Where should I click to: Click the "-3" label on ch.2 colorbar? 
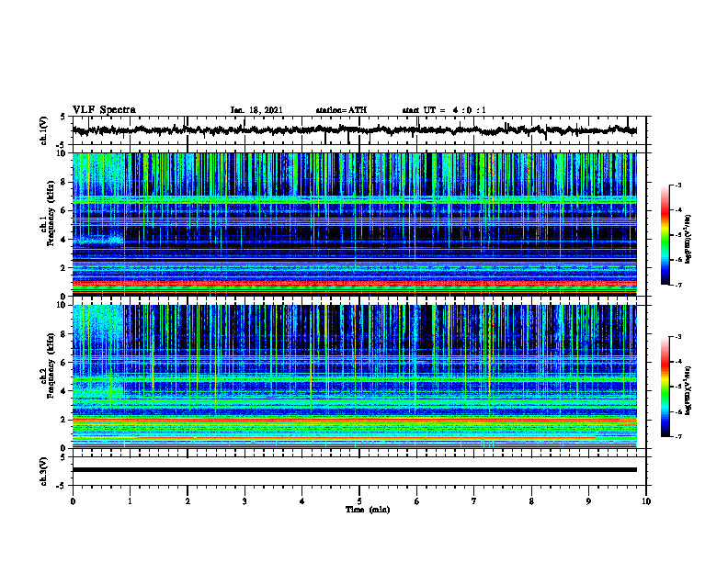678,337
